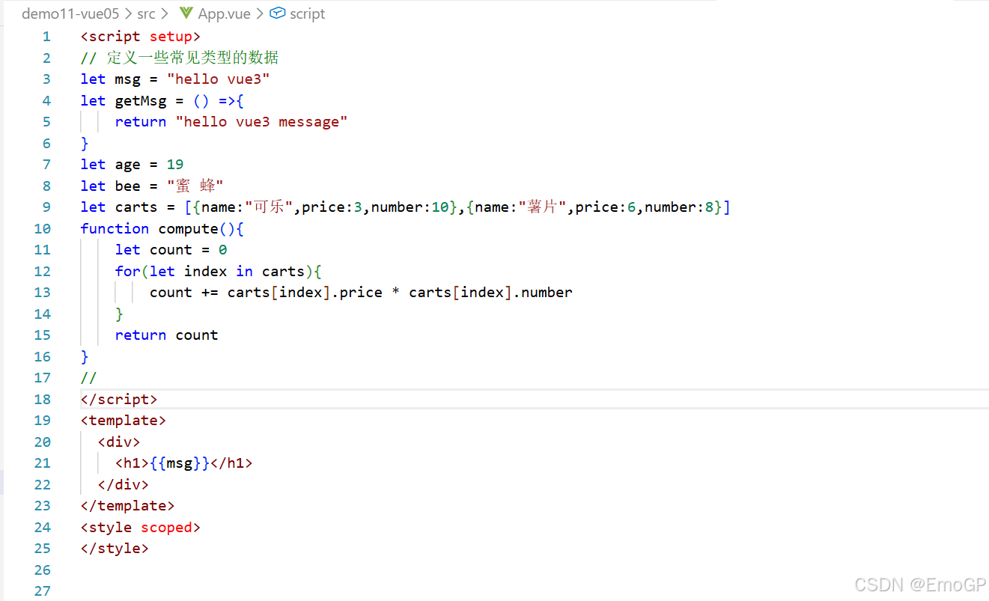Open the script breadcrumb symbol list
Viewport: 989px width, 601px height.
coord(307,13)
